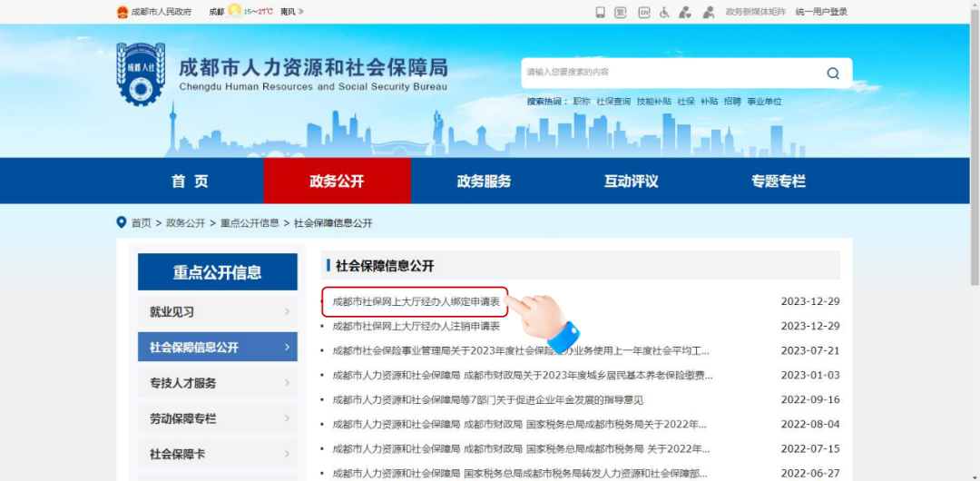Search hot word 职称
The image size is (980, 481).
coord(582,102)
